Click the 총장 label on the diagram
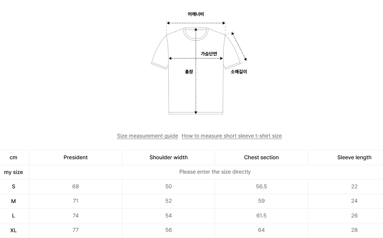This screenshot has width=383, height=238. (x=189, y=72)
